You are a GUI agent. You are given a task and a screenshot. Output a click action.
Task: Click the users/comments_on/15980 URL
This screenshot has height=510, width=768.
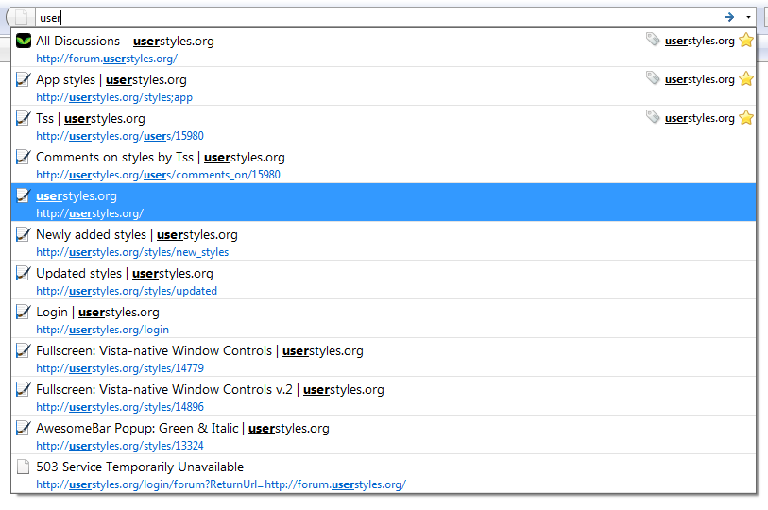[x=158, y=175]
